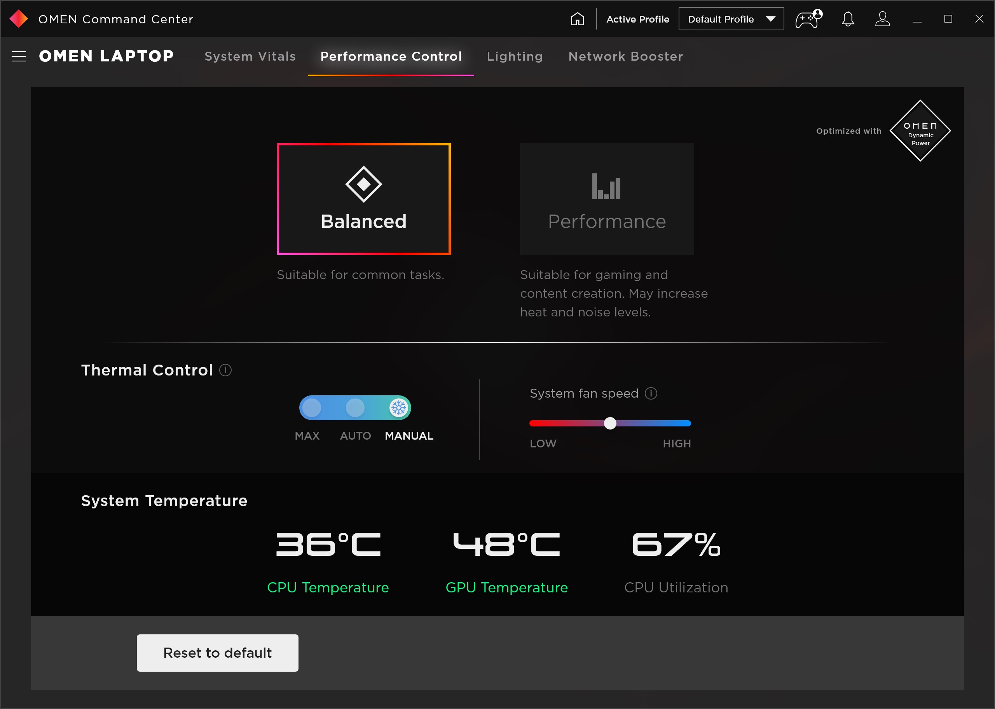
Task: Expand the Default Profile dropdown
Action: click(721, 19)
